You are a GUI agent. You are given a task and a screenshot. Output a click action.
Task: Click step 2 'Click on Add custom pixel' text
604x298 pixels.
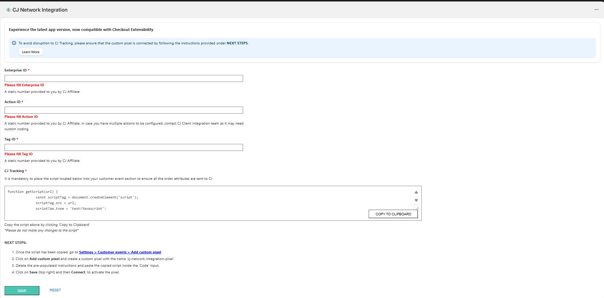[95, 259]
